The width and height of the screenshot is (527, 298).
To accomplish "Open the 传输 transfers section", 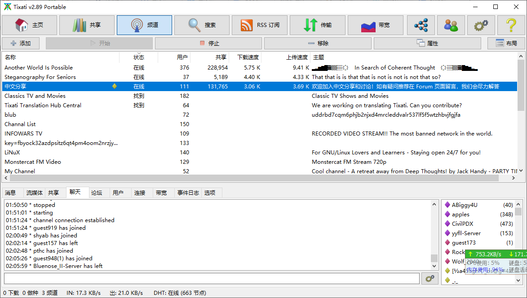I will click(318, 25).
